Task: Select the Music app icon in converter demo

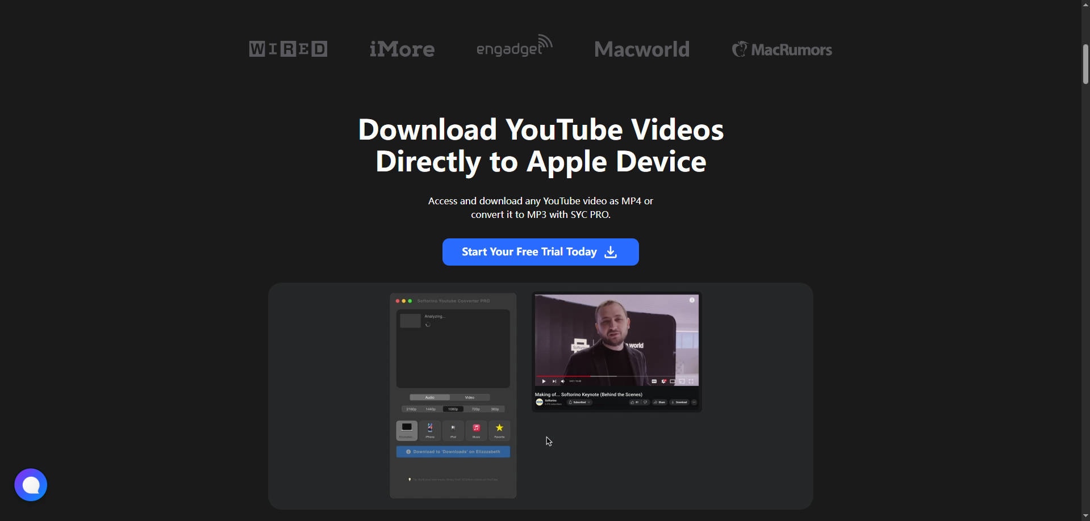Action: click(477, 430)
